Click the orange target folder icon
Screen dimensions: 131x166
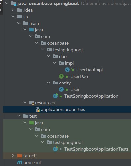point(20,156)
